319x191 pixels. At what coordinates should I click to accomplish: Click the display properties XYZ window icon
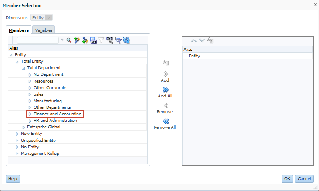coord(93,40)
